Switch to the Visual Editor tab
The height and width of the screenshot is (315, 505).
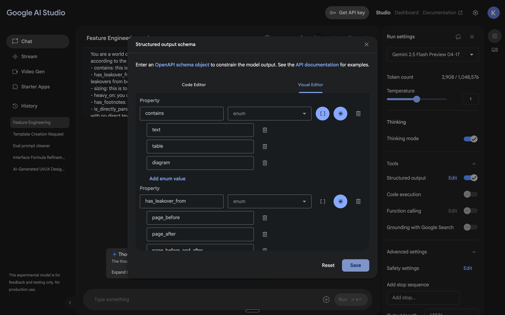tap(311, 85)
